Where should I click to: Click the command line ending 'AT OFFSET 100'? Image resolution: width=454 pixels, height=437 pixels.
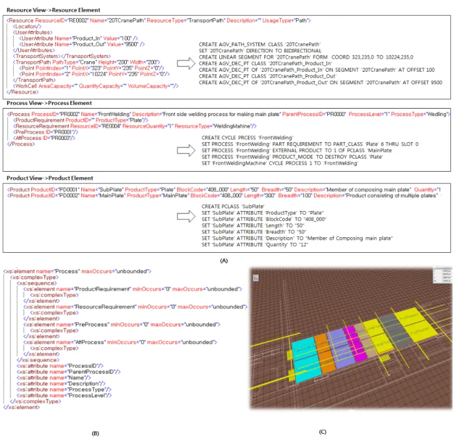(317, 70)
